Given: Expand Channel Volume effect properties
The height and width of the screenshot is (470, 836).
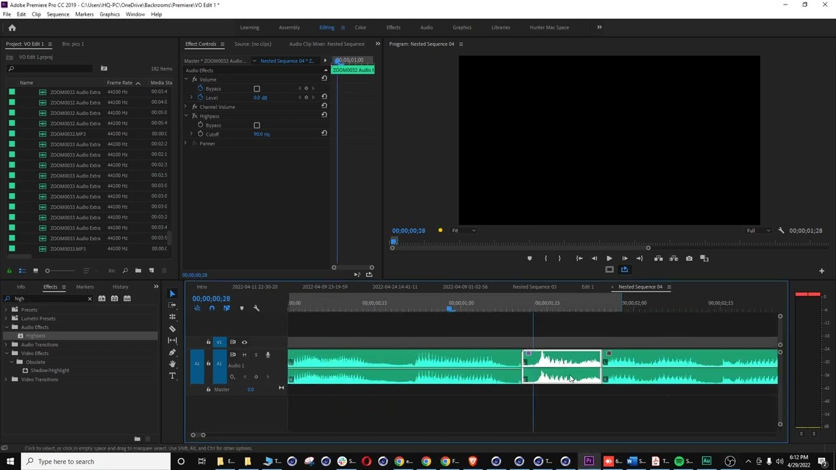Looking at the screenshot, I should (x=186, y=106).
